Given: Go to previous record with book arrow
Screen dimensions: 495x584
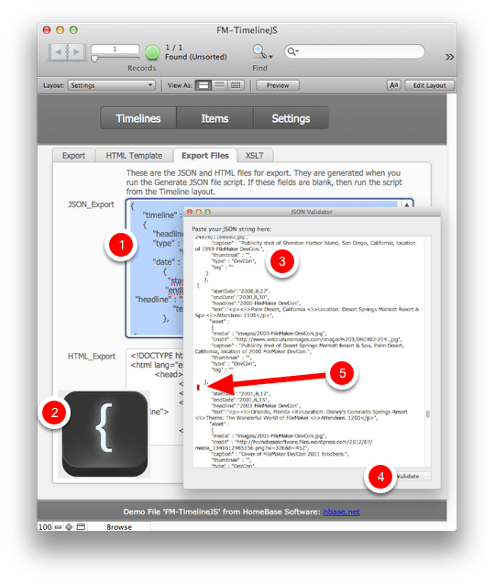Looking at the screenshot, I should [58, 52].
